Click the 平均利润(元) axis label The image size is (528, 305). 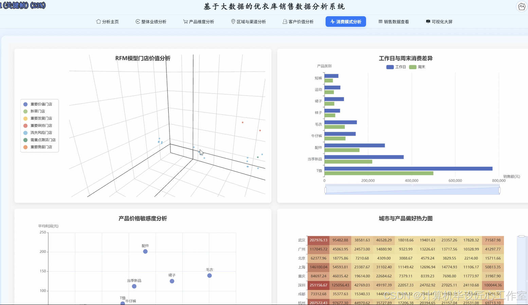tap(48, 226)
